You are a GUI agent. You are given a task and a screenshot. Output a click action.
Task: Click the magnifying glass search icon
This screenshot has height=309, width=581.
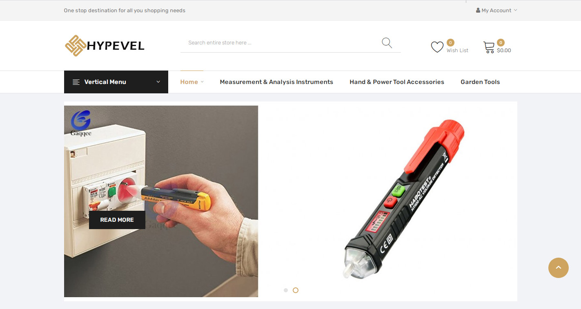pos(387,43)
